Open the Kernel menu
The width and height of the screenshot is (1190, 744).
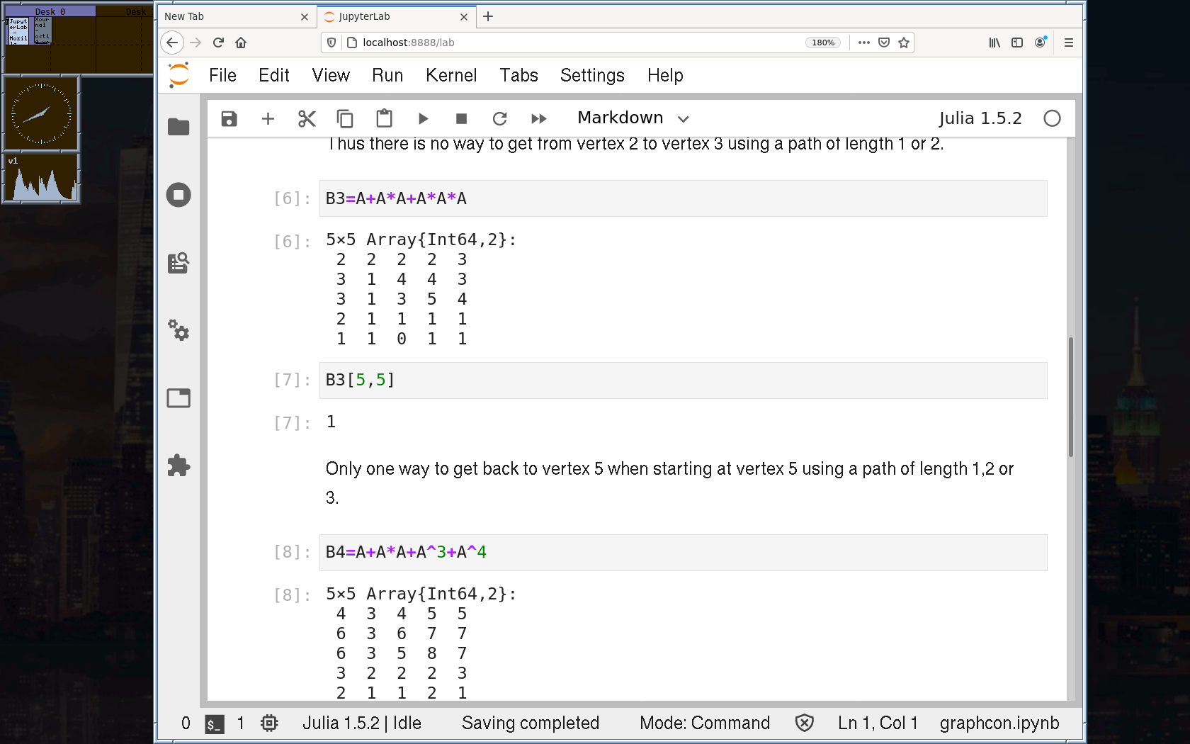coord(450,75)
